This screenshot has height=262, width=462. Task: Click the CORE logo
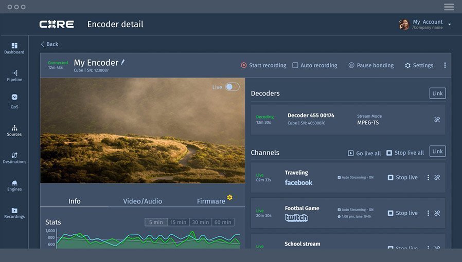click(57, 24)
